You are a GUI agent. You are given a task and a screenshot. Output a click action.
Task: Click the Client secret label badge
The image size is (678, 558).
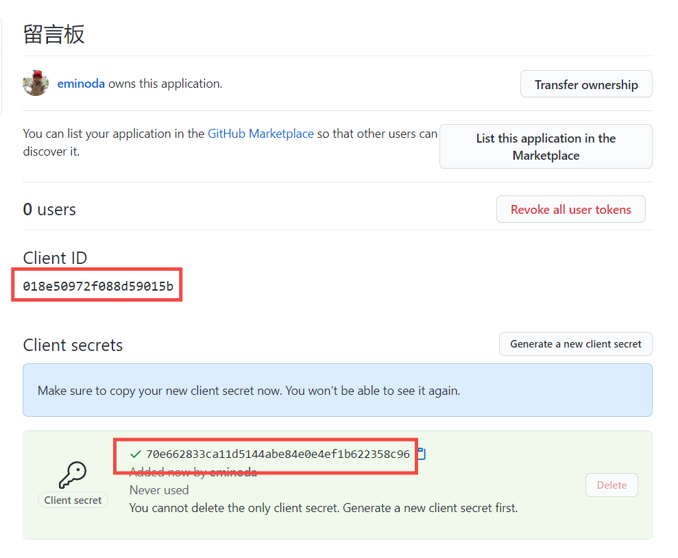pos(73,500)
